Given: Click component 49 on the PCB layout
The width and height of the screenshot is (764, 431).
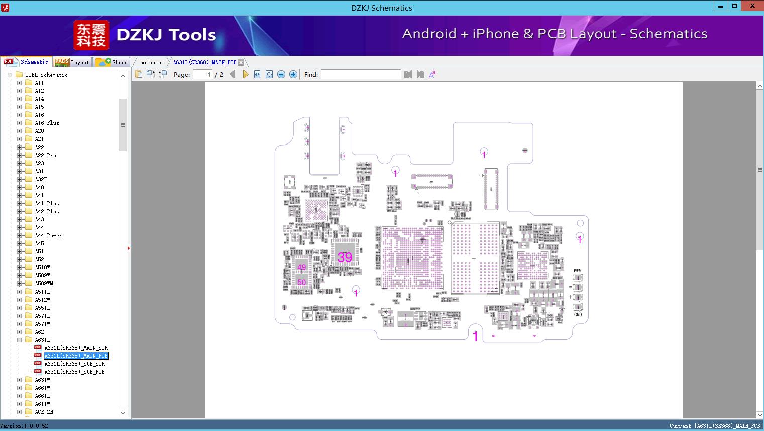Looking at the screenshot, I should tap(301, 267).
